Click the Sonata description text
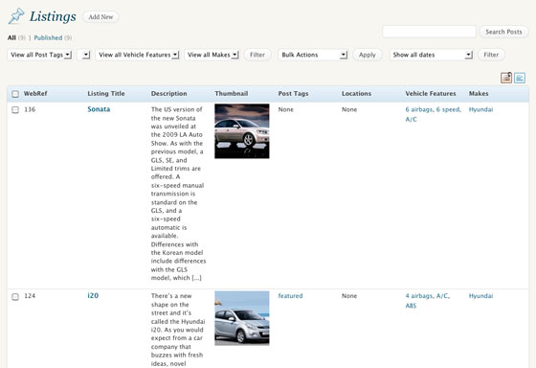 tap(178, 194)
